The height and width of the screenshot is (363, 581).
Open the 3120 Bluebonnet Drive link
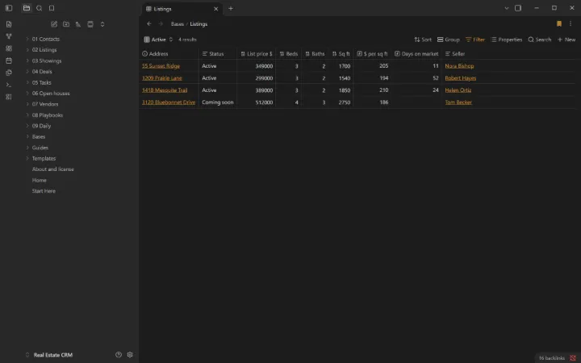click(169, 102)
